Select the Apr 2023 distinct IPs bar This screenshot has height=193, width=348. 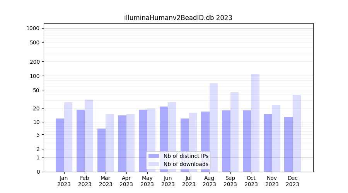click(x=122, y=144)
